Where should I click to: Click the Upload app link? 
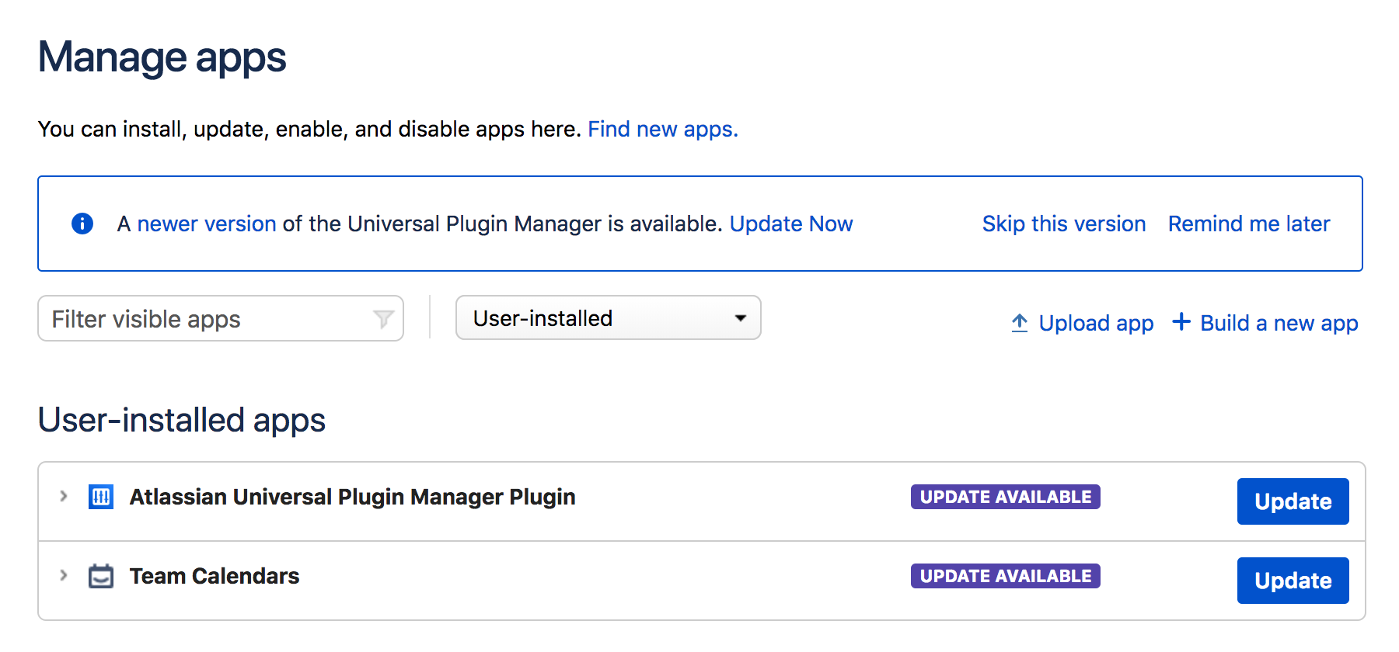(1096, 323)
